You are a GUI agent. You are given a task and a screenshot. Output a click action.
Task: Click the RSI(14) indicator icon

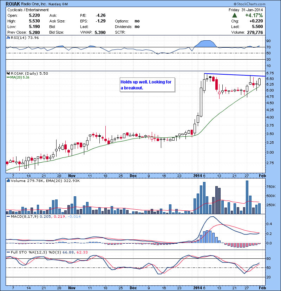pos(8,38)
